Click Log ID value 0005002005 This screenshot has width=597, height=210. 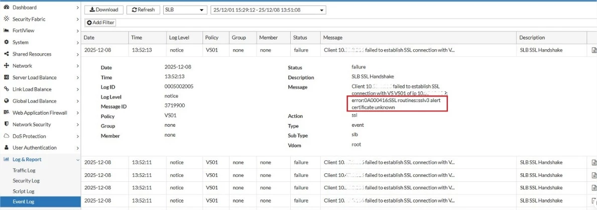point(179,86)
